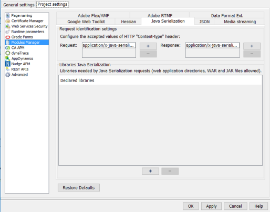Image resolution: width=270 pixels, height=212 pixels.
Task: Open Web Services Security icon
Action: pos(8,26)
